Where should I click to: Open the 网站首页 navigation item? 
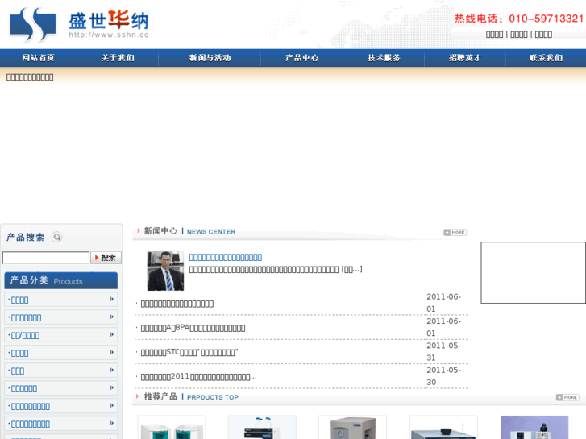[x=38, y=58]
